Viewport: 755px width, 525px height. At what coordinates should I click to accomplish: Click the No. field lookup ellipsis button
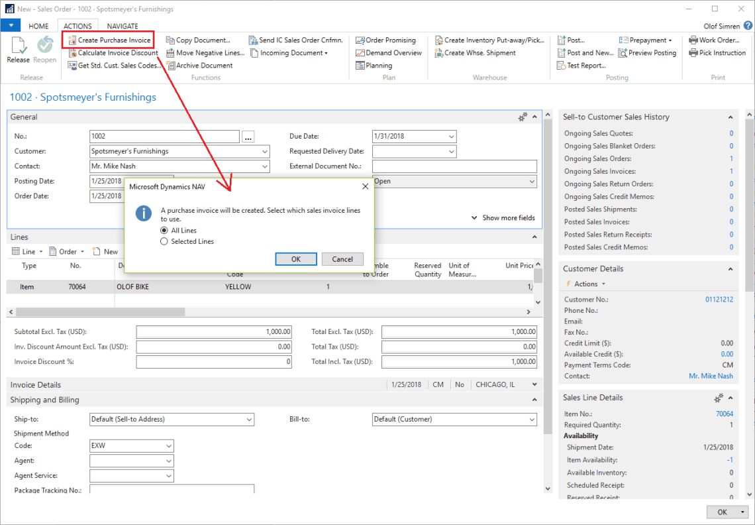coord(248,137)
